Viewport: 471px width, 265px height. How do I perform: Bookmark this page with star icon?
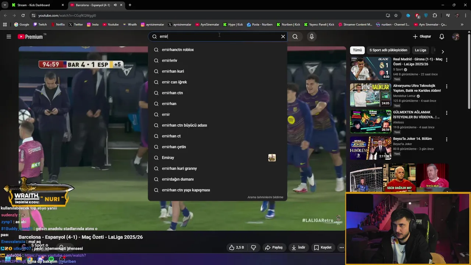(x=396, y=15)
